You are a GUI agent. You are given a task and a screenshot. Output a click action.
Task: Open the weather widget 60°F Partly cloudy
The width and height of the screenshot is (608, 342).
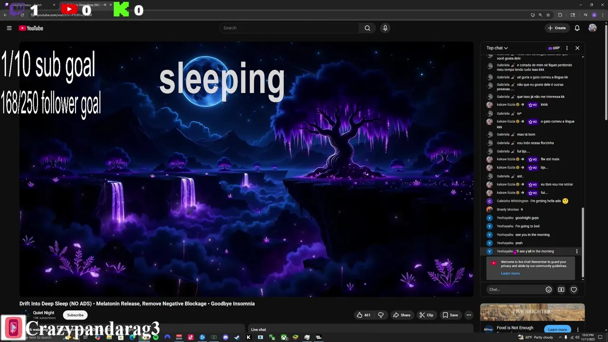535,337
